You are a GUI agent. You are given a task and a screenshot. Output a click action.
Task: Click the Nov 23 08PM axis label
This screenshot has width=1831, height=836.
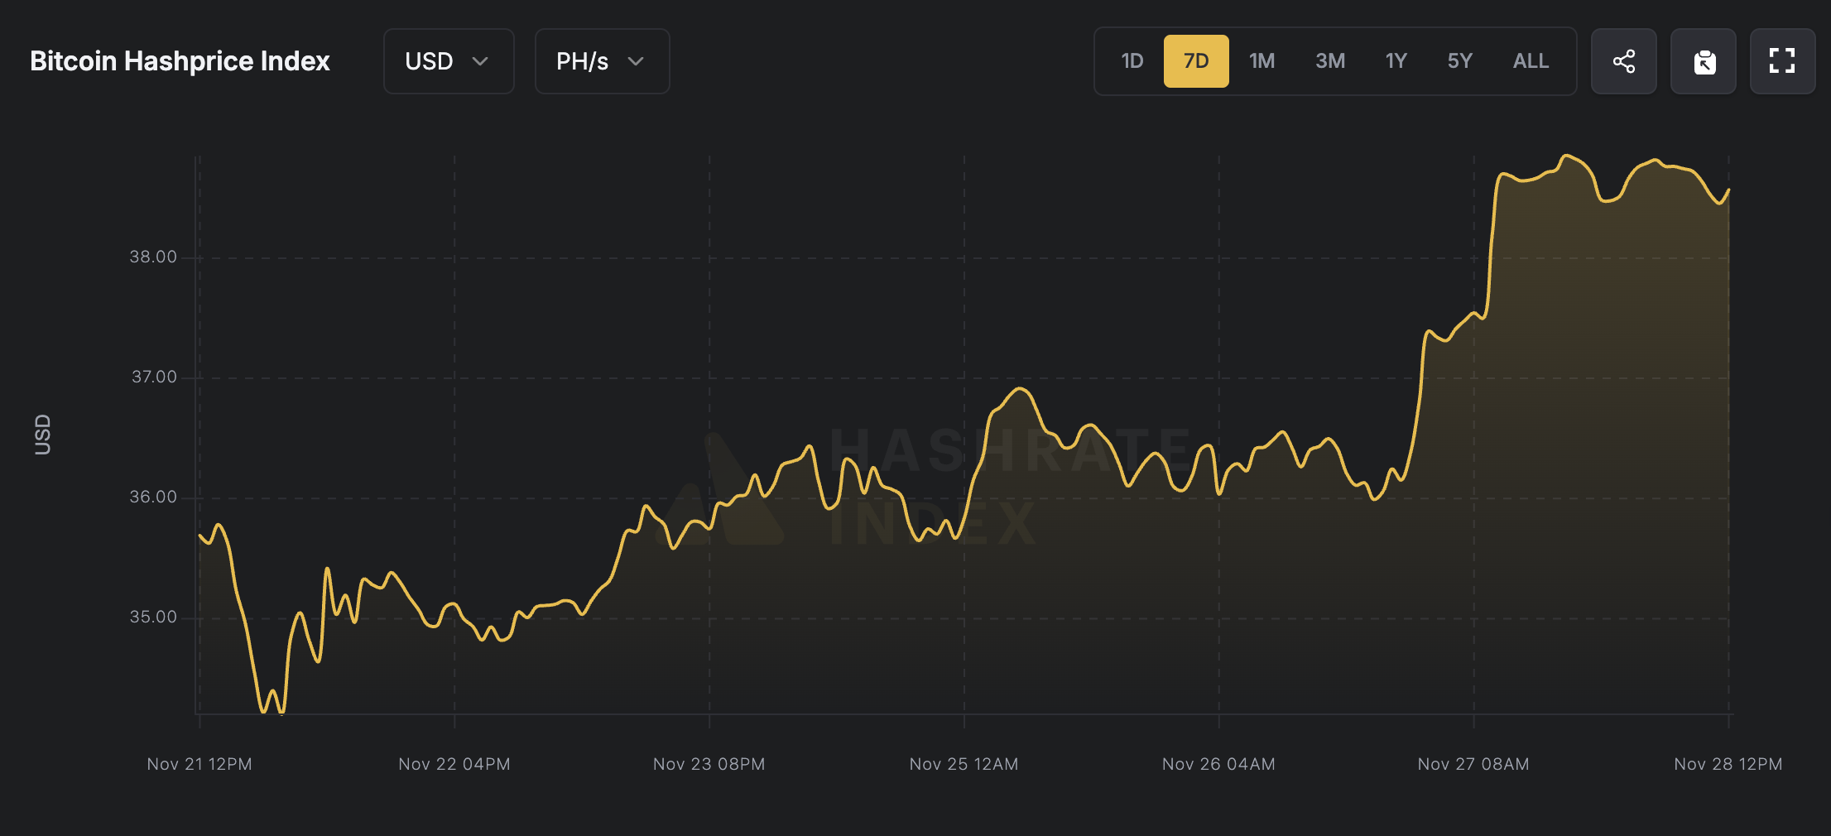[709, 764]
